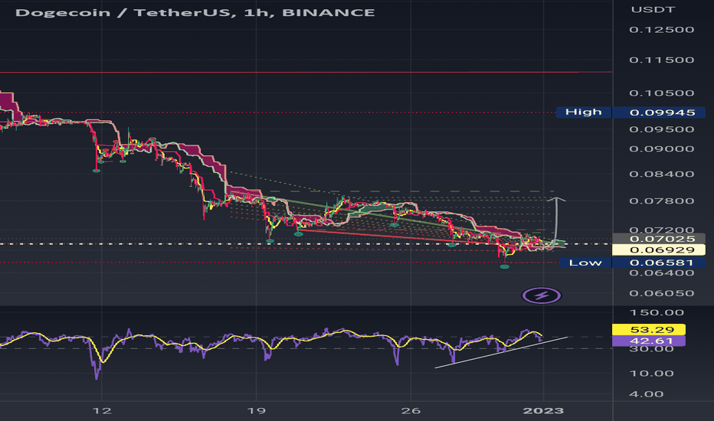Click the 0.11500 price axis label

[662, 60]
